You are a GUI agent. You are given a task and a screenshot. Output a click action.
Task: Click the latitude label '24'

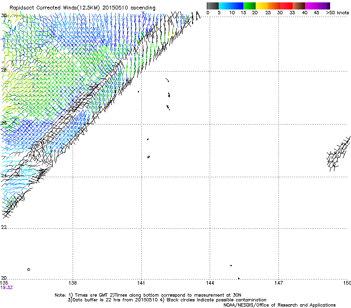4,176
